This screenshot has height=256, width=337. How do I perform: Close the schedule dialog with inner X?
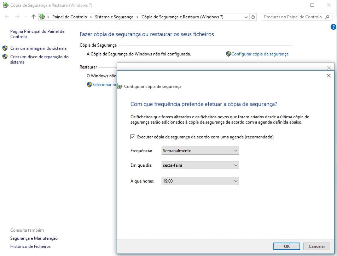point(329,76)
